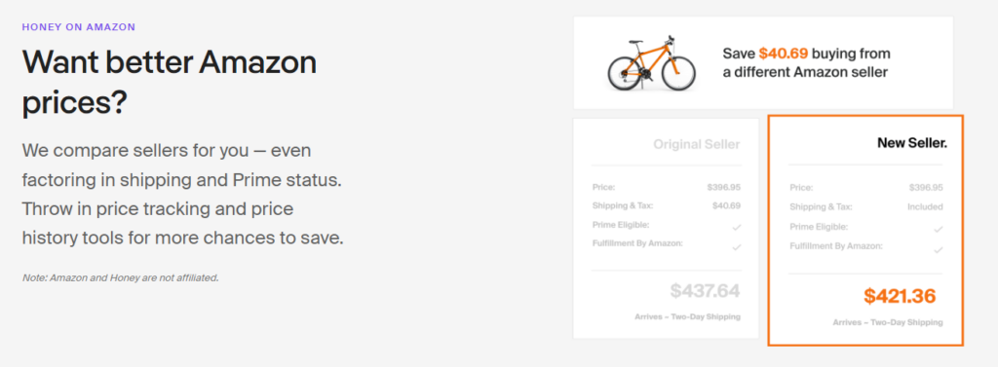998x367 pixels.
Task: Click the paragraph about comparing sellers
Action: [182, 195]
